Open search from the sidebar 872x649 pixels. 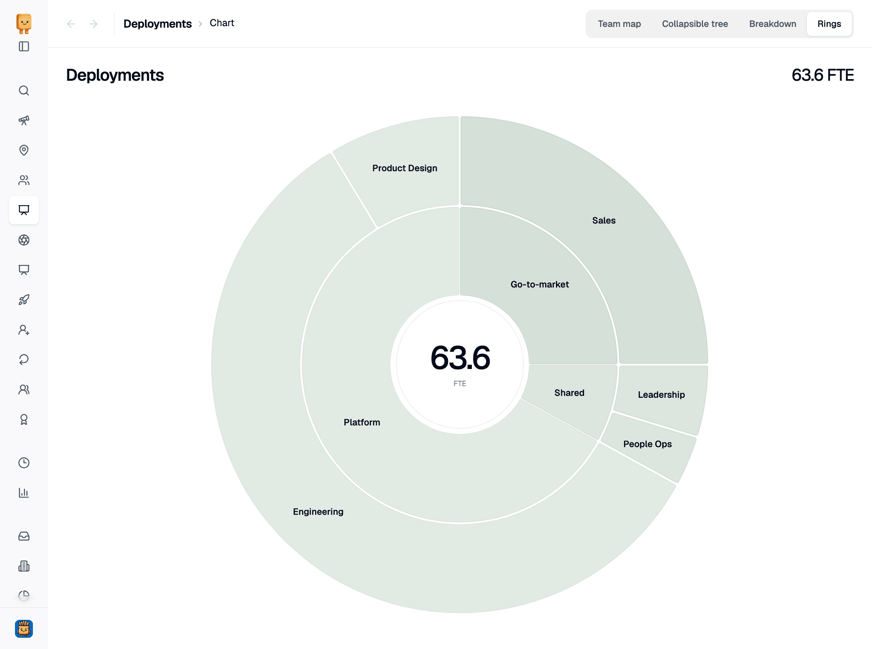24,90
